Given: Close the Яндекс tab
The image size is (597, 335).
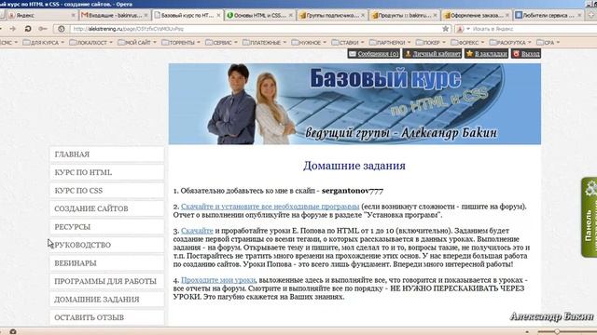Looking at the screenshot, I should (73, 16).
